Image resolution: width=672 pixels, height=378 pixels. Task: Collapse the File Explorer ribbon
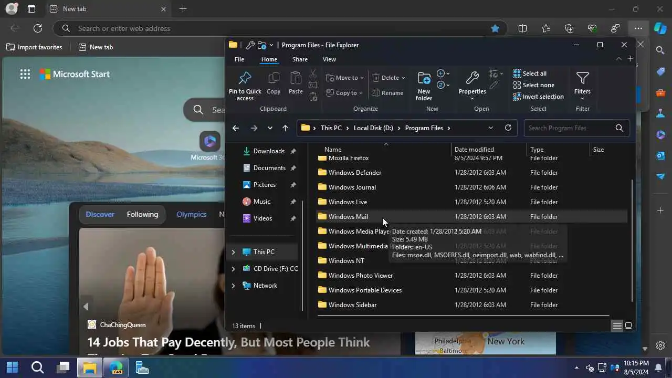pyautogui.click(x=618, y=59)
